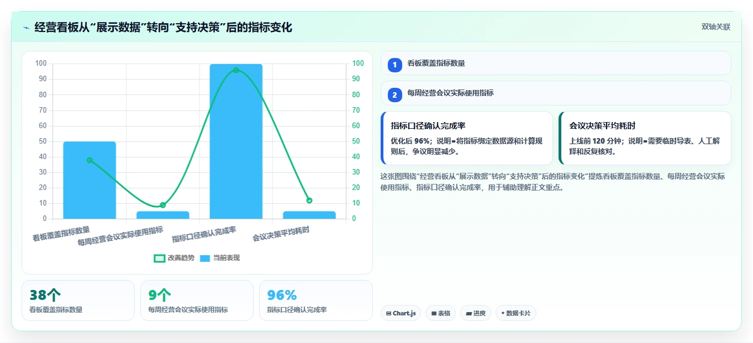
Task: Click the trend line point at 38
Action: point(89,160)
